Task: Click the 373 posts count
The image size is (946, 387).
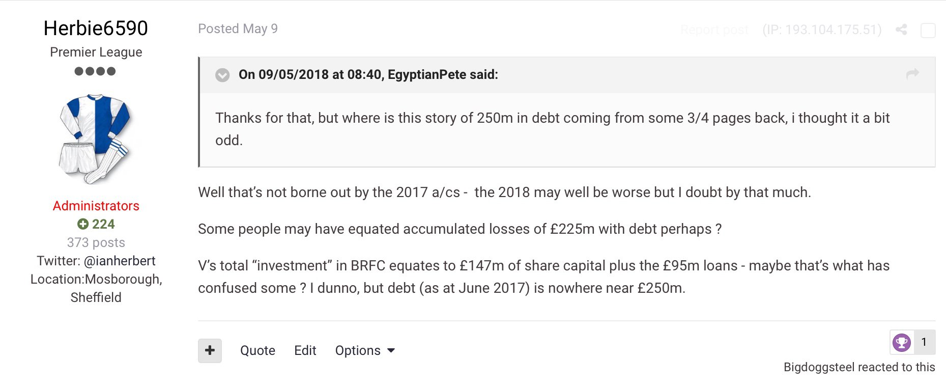Action: click(x=96, y=242)
